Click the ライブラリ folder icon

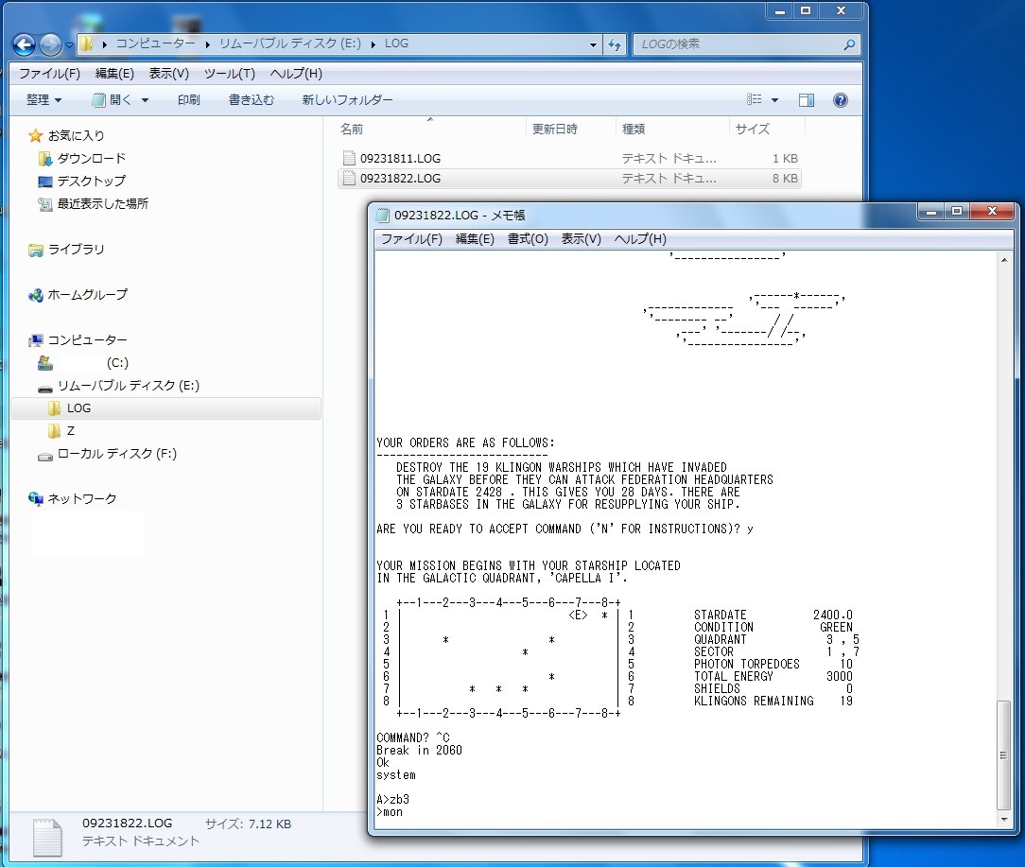point(35,249)
